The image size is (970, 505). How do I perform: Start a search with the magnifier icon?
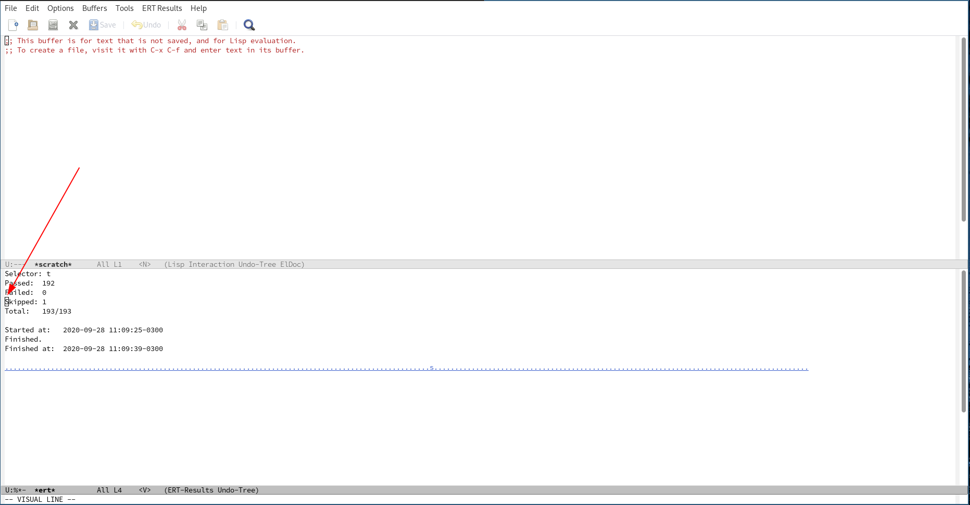click(x=249, y=24)
